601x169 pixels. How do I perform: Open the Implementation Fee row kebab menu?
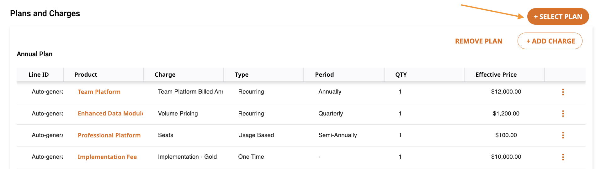coord(563,157)
